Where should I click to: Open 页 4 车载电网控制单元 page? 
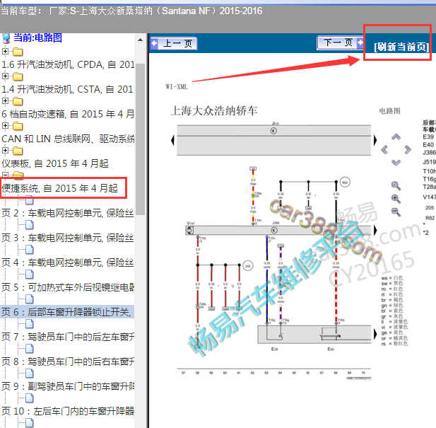(68, 262)
